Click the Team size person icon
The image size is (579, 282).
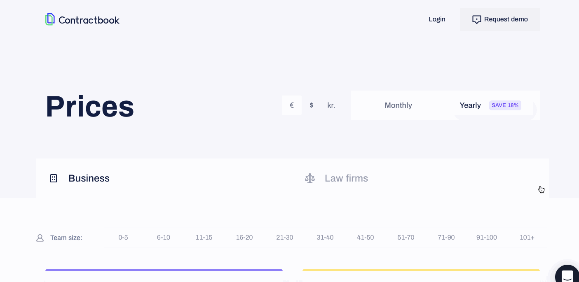pos(40,238)
